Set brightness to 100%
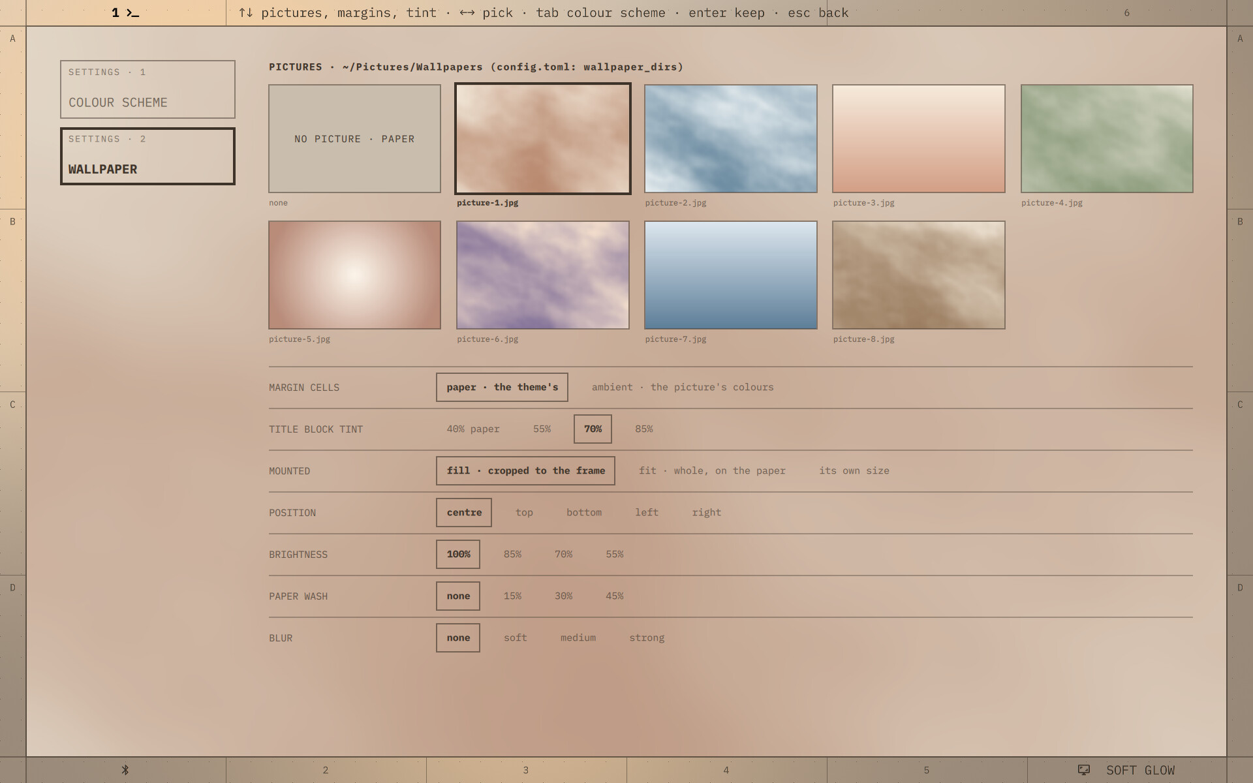The width and height of the screenshot is (1253, 783). pyautogui.click(x=458, y=554)
